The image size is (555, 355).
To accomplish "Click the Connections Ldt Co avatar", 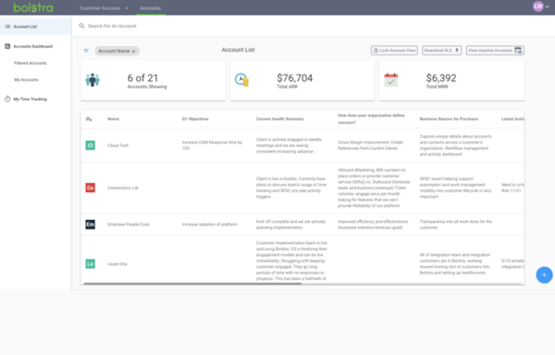I will tap(91, 188).
